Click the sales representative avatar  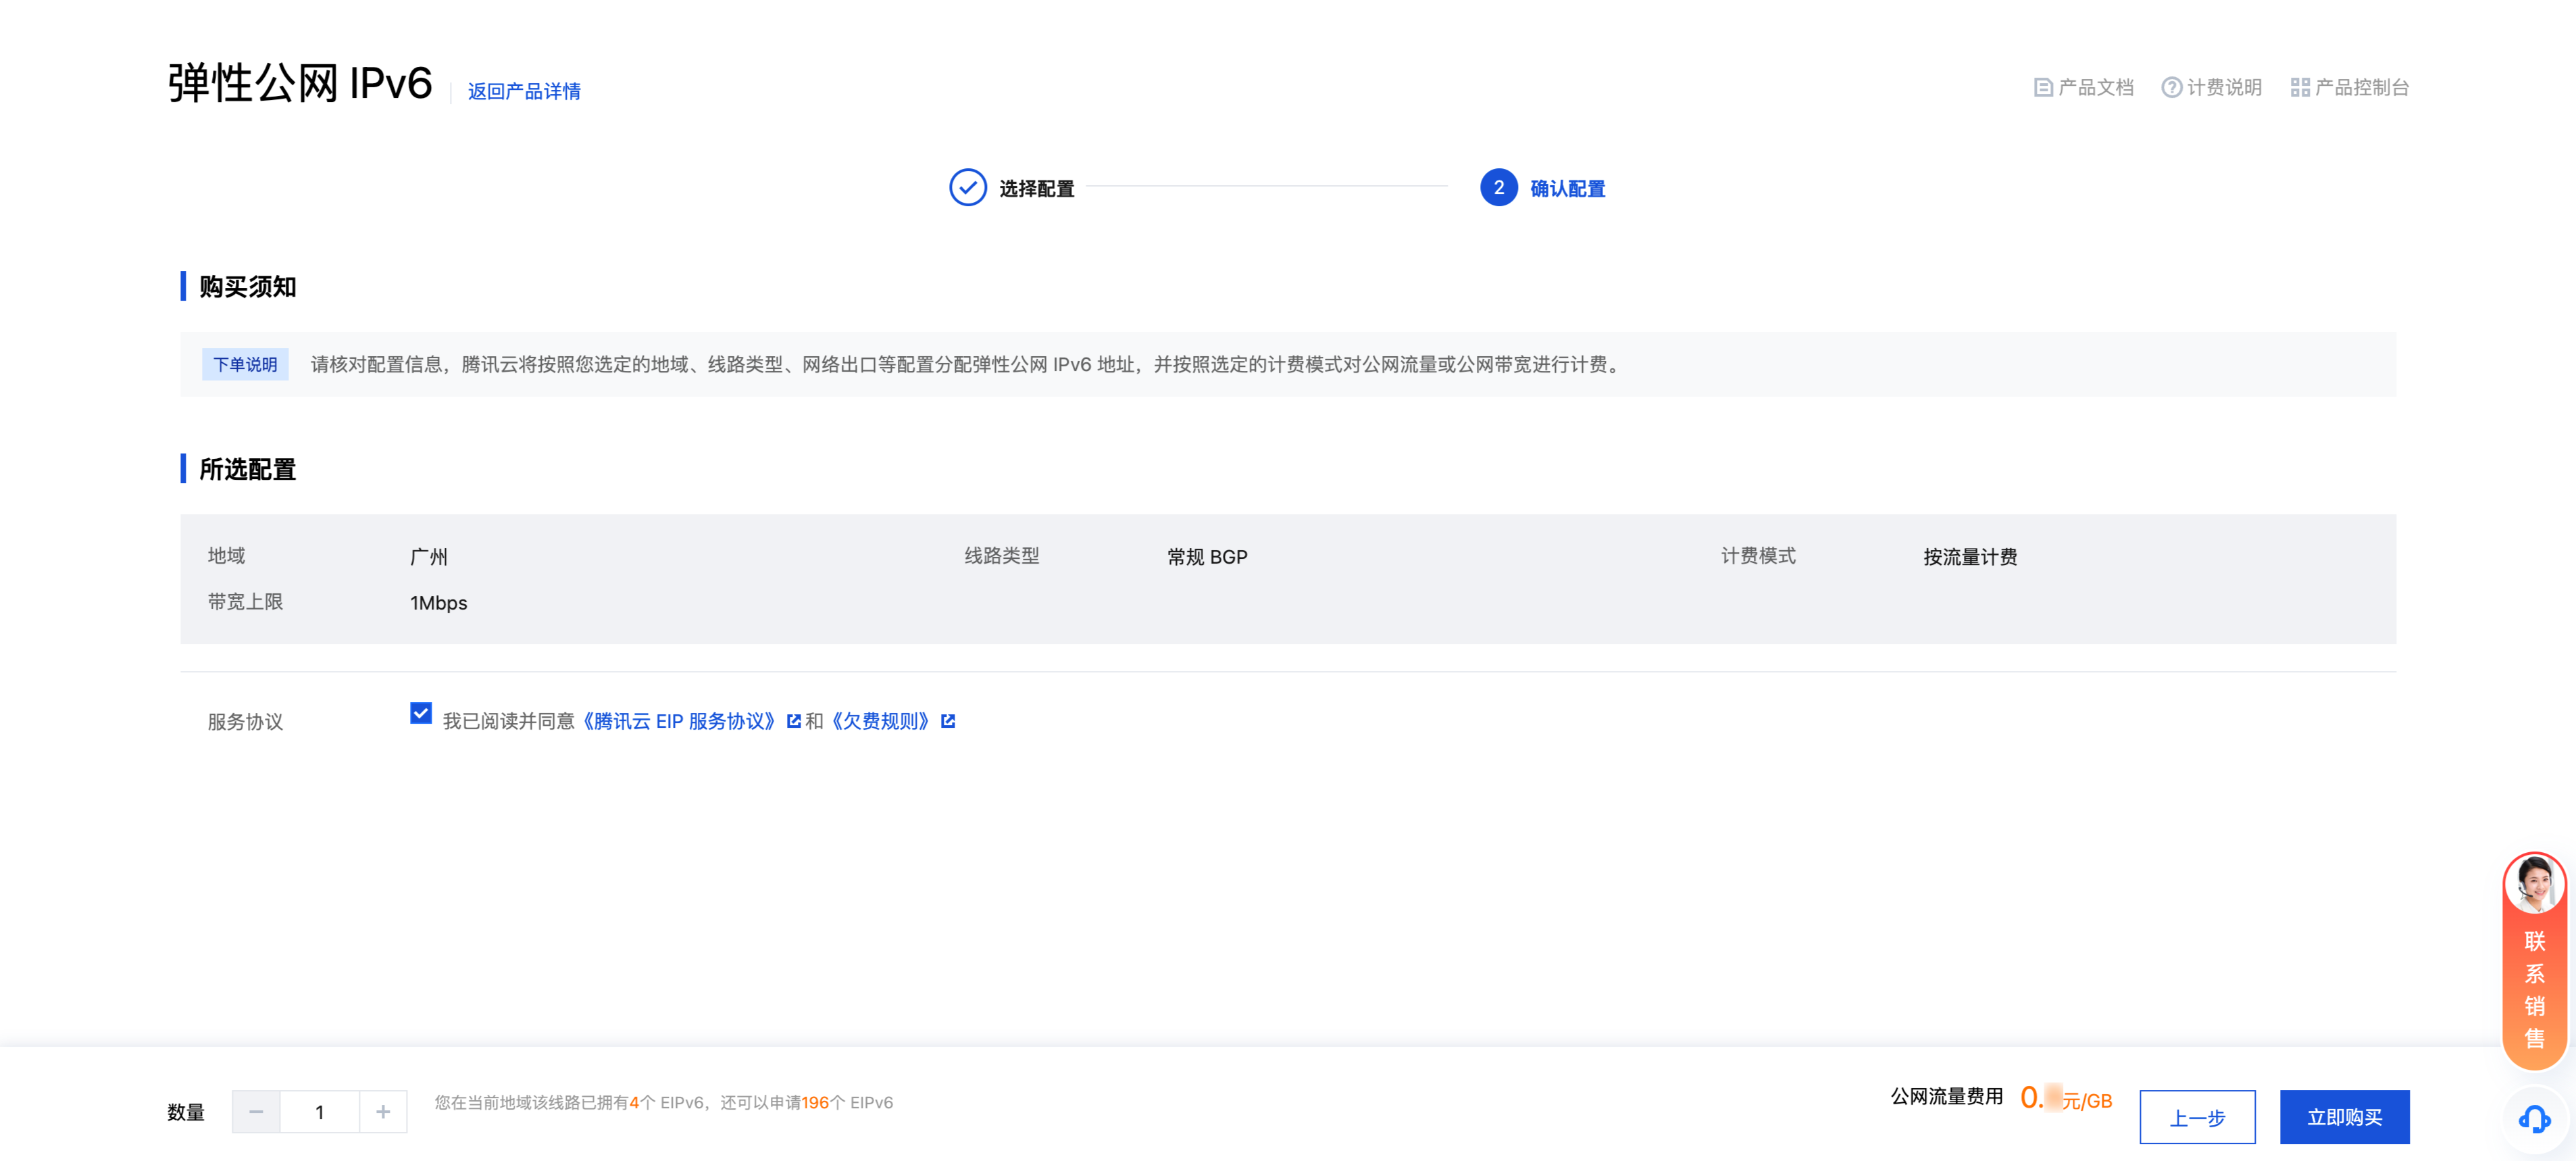(2534, 884)
